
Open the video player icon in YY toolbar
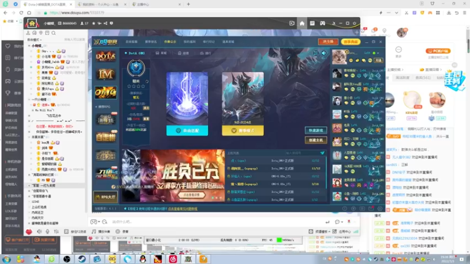click(x=291, y=23)
